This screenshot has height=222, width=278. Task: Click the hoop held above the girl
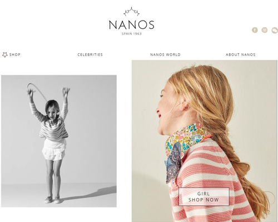37,92
